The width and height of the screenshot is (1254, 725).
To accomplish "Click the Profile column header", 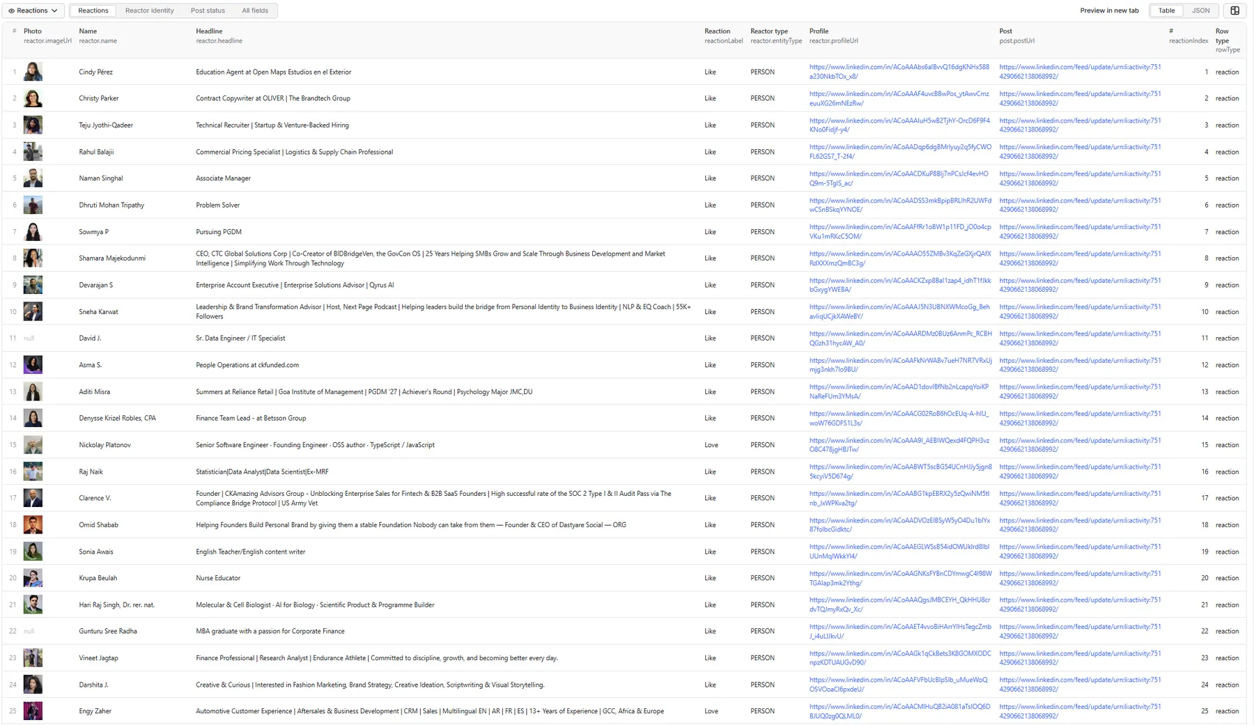I will [x=833, y=36].
